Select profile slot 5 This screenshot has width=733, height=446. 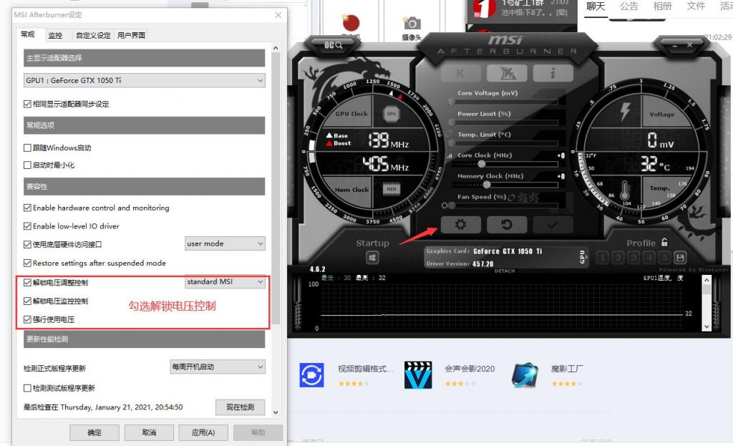click(664, 258)
